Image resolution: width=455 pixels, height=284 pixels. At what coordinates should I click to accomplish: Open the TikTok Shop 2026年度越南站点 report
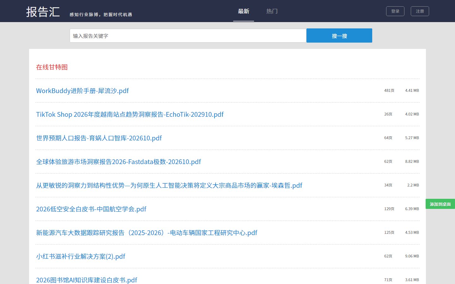click(130, 115)
